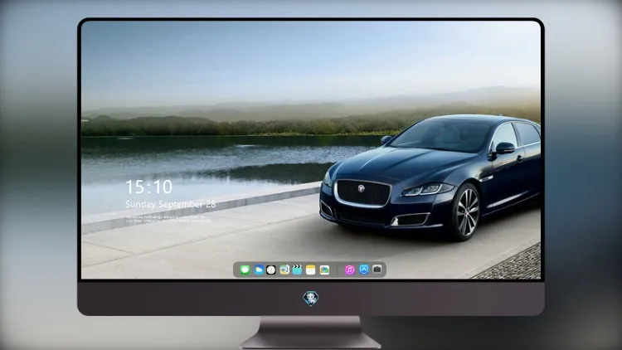Launch the pink iTunes Music app

(349, 270)
